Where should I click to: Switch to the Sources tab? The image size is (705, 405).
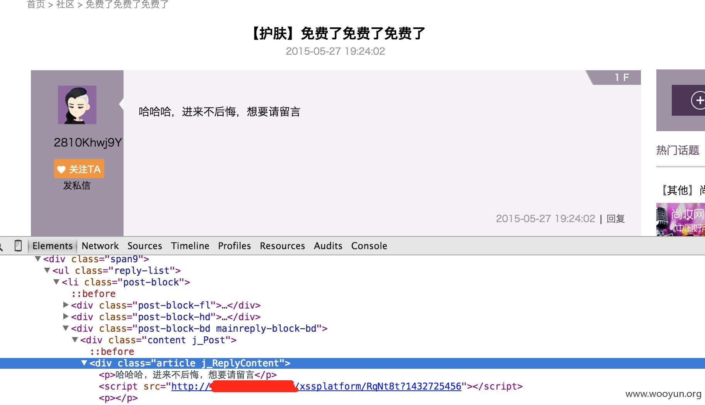(x=145, y=246)
